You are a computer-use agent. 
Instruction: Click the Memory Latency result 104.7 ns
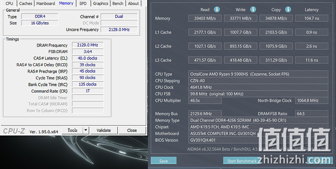[312, 18]
